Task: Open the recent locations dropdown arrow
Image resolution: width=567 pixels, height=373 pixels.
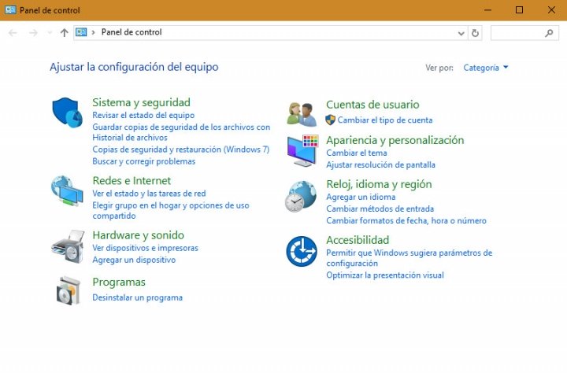Action: coord(50,33)
